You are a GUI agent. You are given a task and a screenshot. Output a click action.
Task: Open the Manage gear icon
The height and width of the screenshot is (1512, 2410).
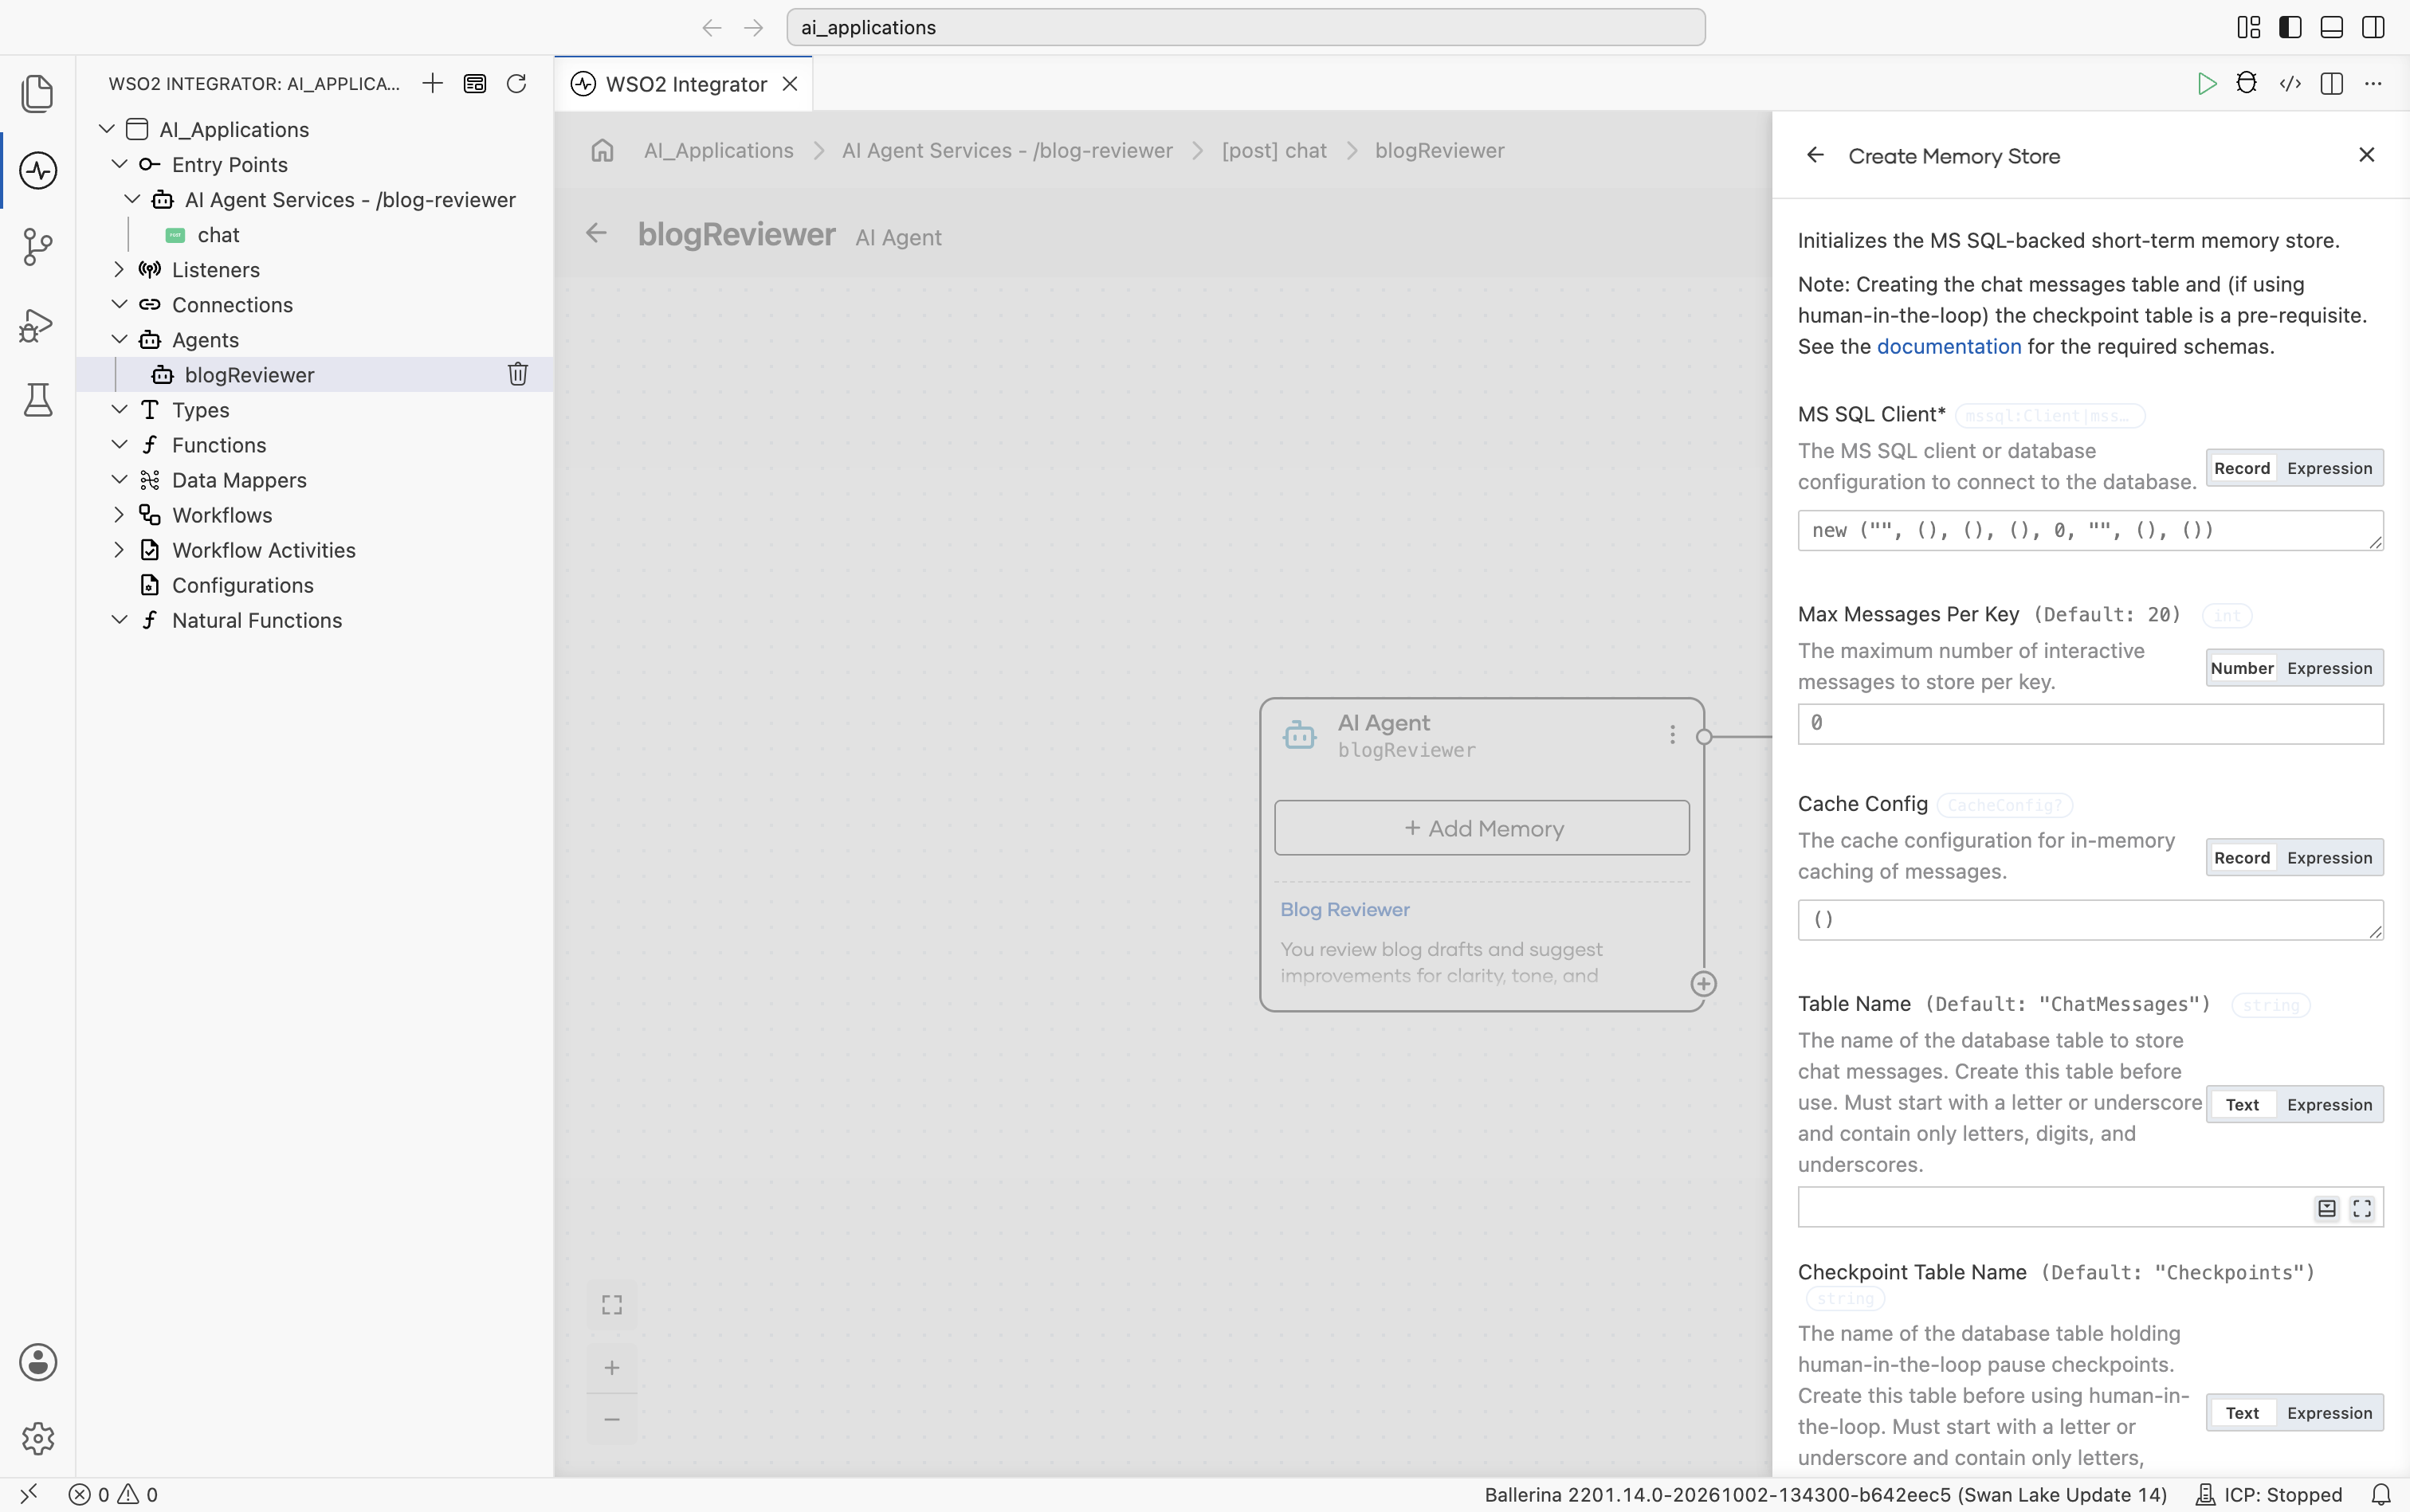point(38,1438)
